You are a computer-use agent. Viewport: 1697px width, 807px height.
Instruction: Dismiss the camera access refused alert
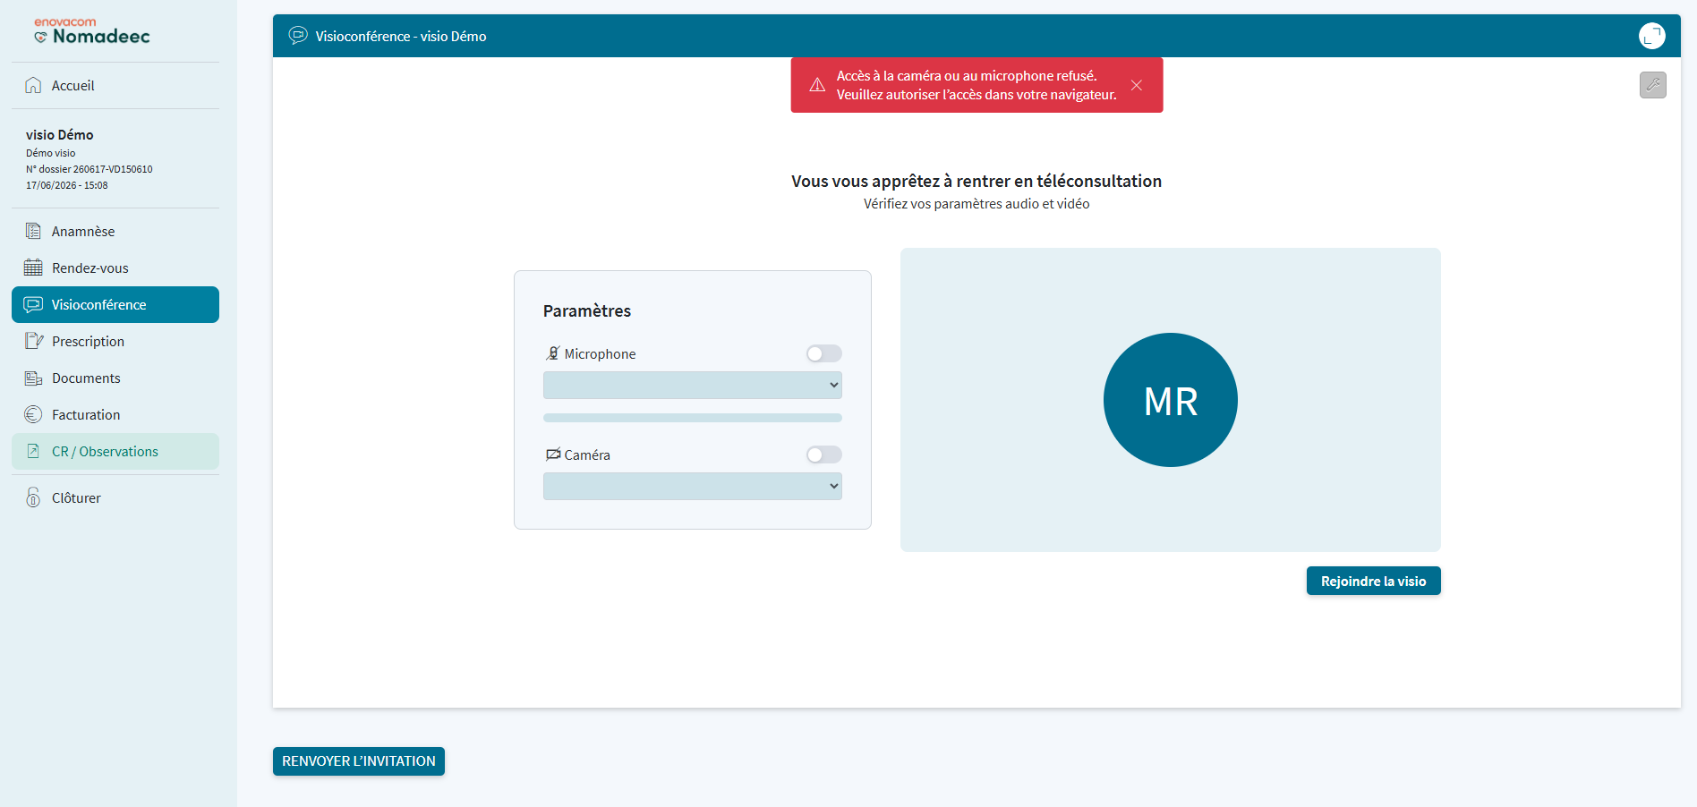point(1136,85)
